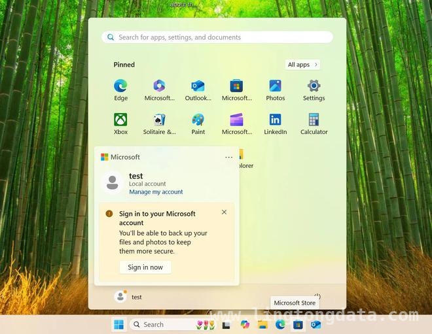Click the "Local account" label
This screenshot has height=334, width=432.
[x=147, y=184]
